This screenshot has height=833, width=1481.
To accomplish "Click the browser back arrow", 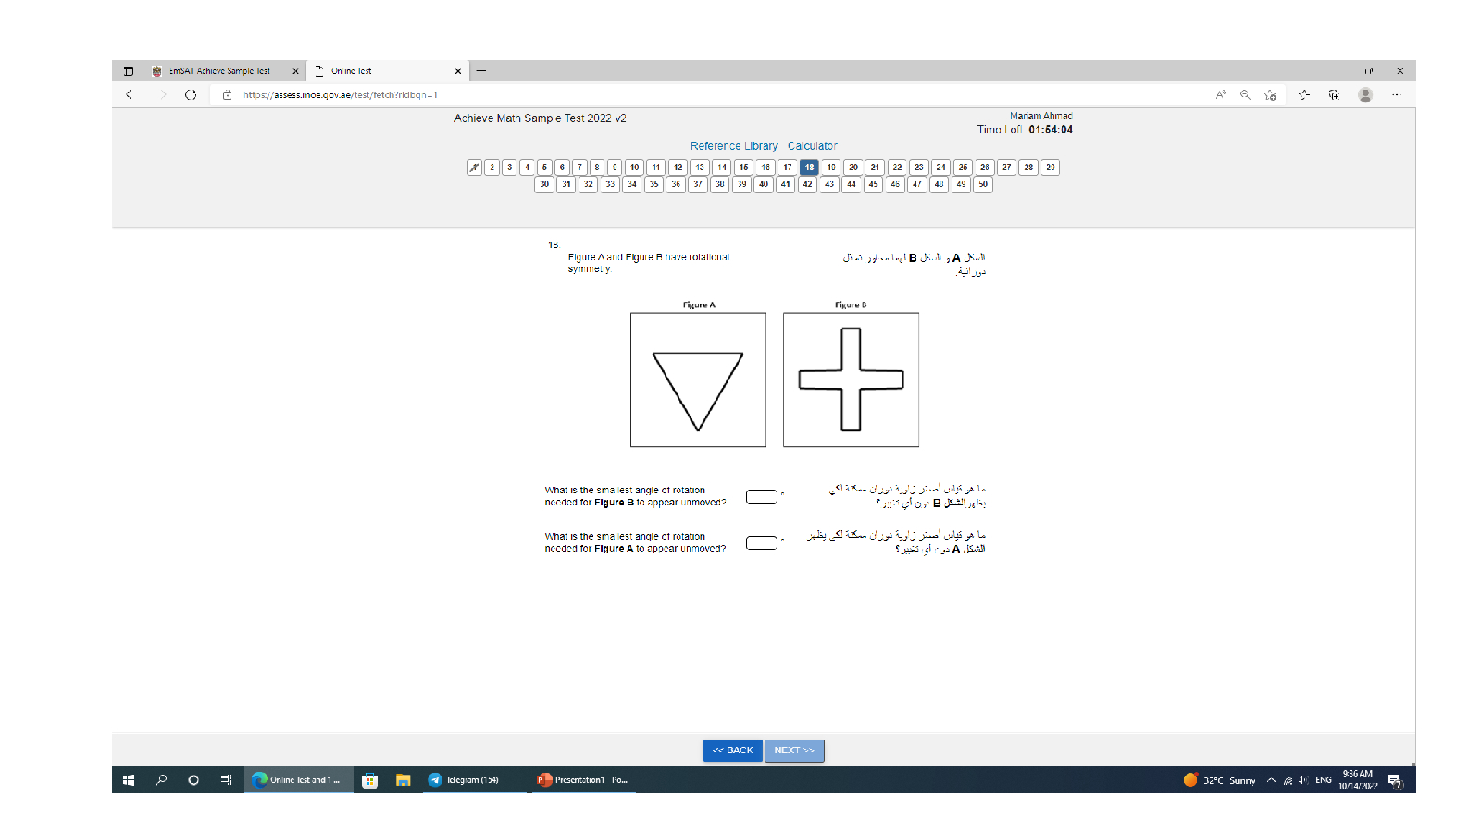I will click(130, 94).
